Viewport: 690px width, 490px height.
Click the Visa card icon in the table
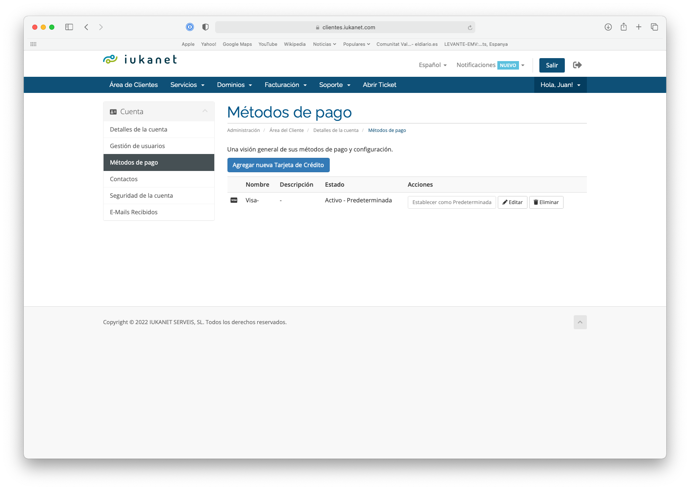point(234,200)
